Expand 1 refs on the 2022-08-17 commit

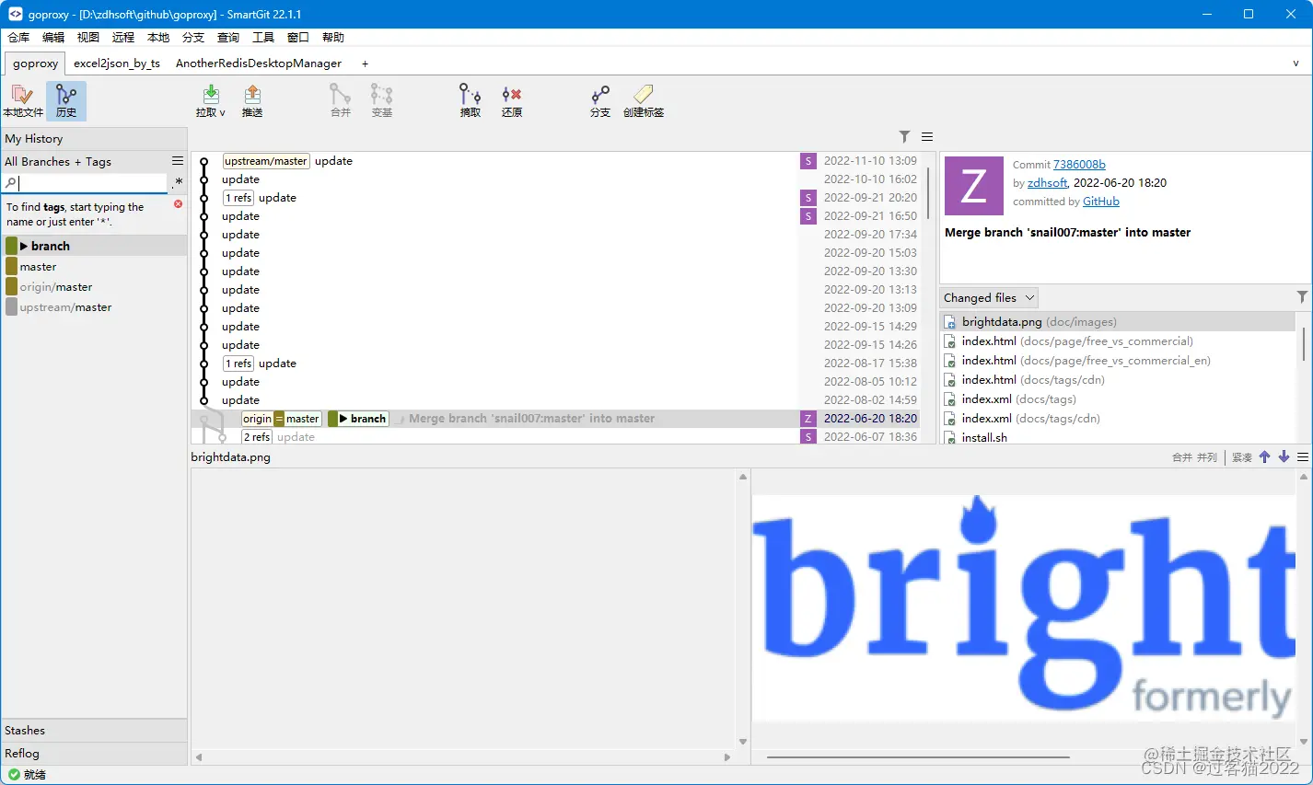[x=238, y=364]
